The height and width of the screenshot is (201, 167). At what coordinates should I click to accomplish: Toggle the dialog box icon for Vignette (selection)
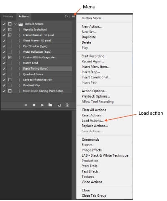[x=10, y=29]
